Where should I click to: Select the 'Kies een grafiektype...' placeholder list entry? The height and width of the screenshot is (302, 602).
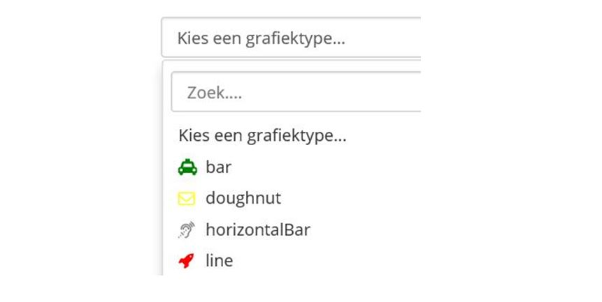pos(262,136)
